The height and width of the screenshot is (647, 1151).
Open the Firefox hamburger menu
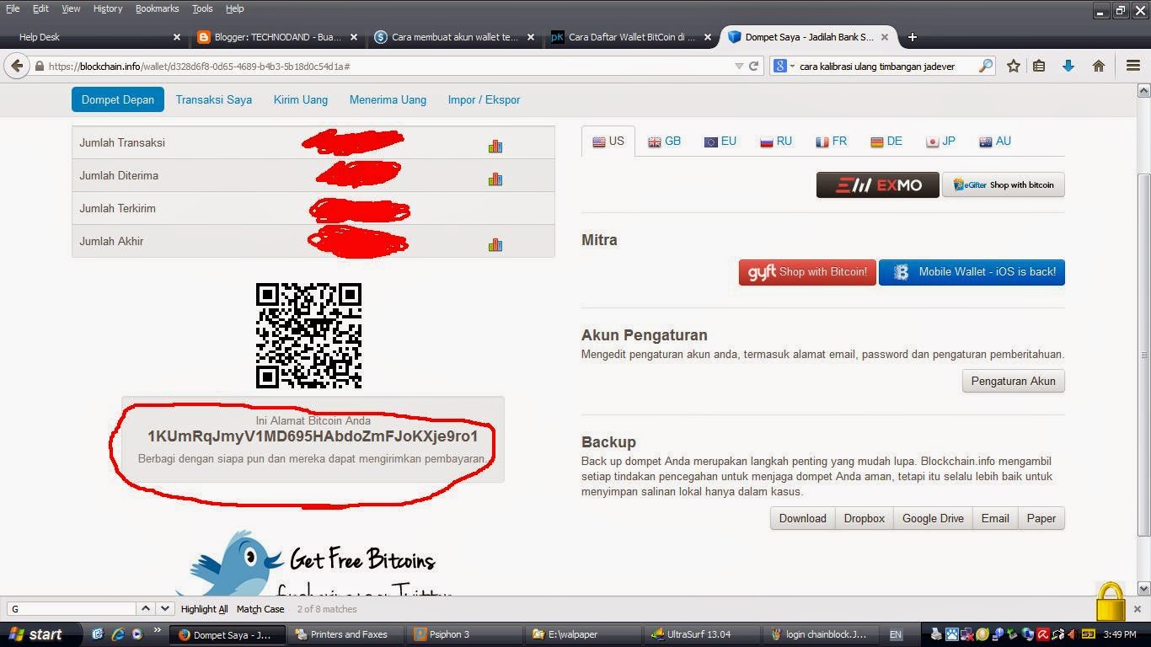coord(1133,66)
